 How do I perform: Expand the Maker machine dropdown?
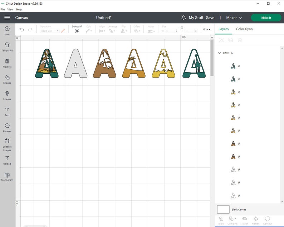pos(234,18)
